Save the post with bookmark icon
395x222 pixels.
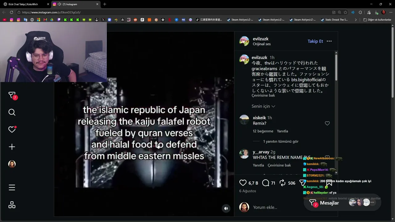(329, 183)
